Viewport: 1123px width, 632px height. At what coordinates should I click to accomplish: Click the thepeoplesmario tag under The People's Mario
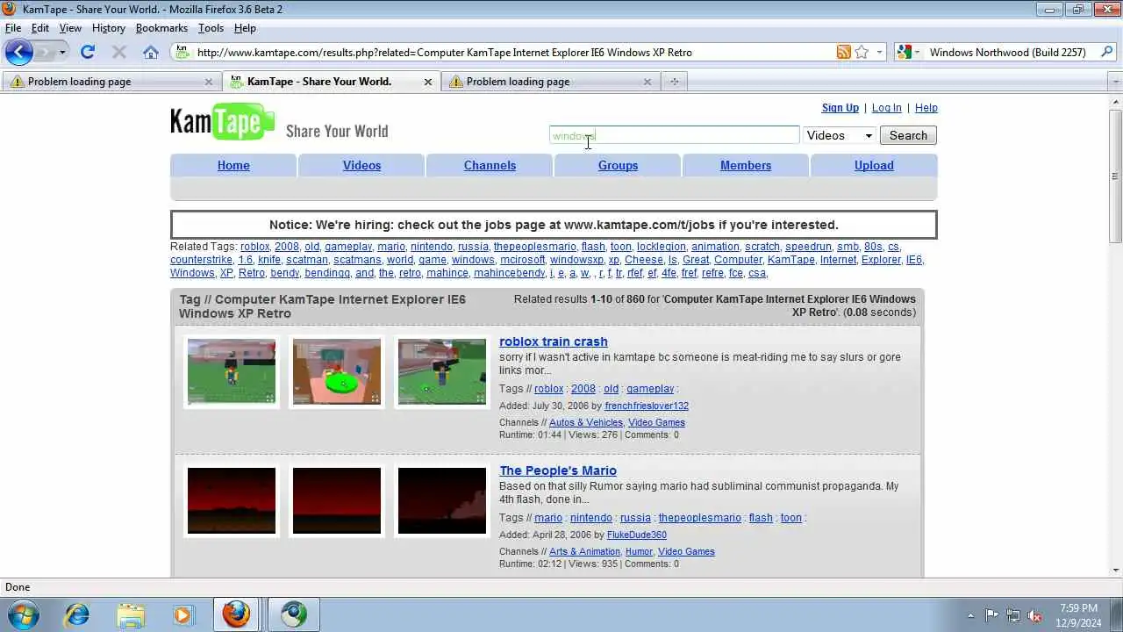coord(699,518)
